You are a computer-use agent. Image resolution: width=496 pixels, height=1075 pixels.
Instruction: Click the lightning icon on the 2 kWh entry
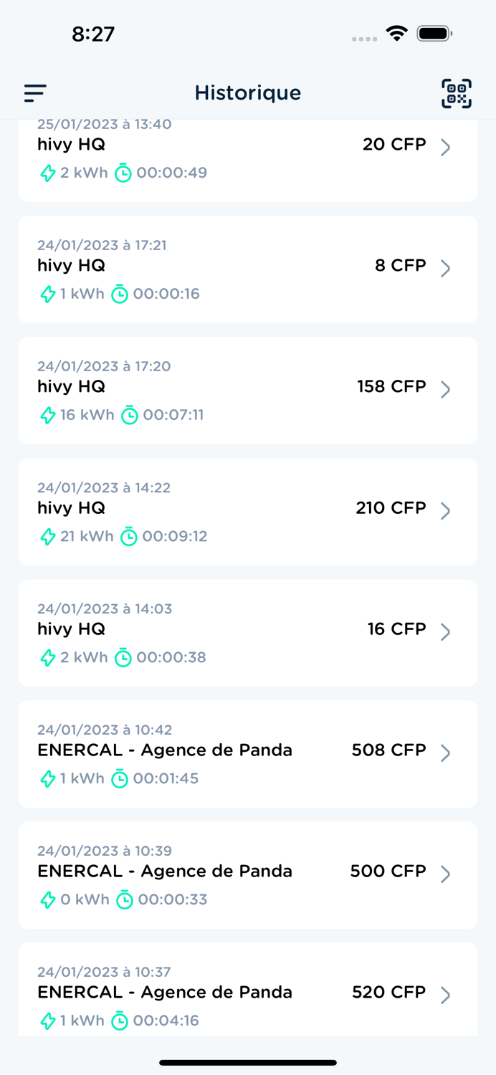[x=48, y=173]
